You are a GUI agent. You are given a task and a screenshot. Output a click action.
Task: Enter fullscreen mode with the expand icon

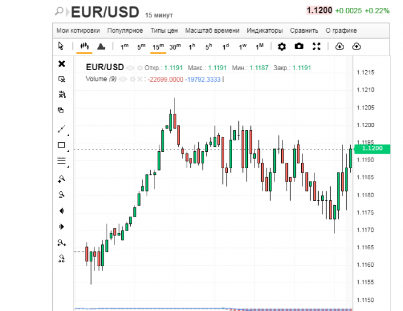point(316,47)
